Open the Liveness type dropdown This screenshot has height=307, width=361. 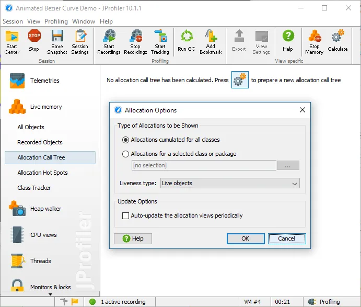230,183
